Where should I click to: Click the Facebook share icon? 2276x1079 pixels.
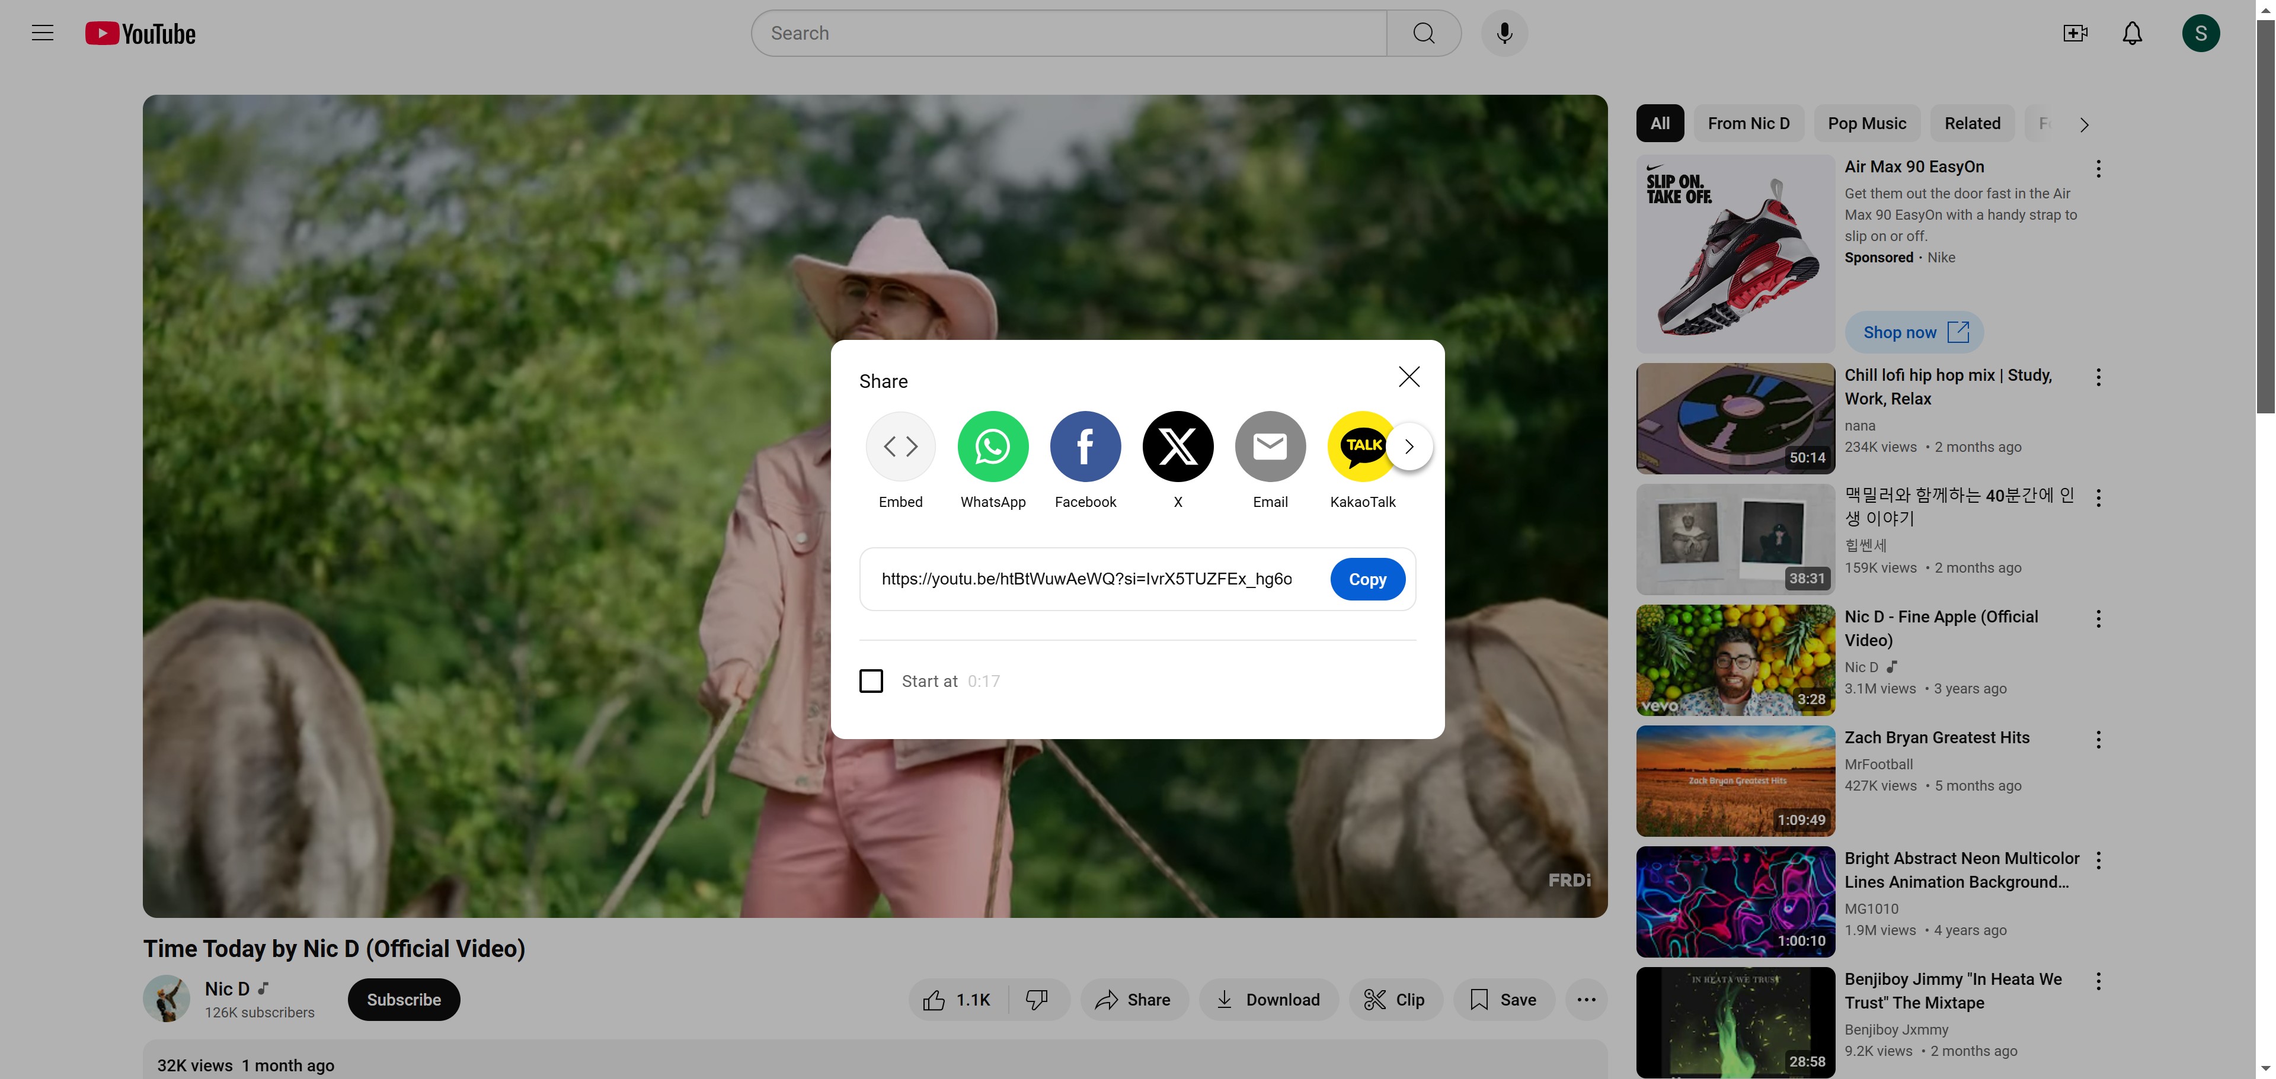[x=1085, y=447]
